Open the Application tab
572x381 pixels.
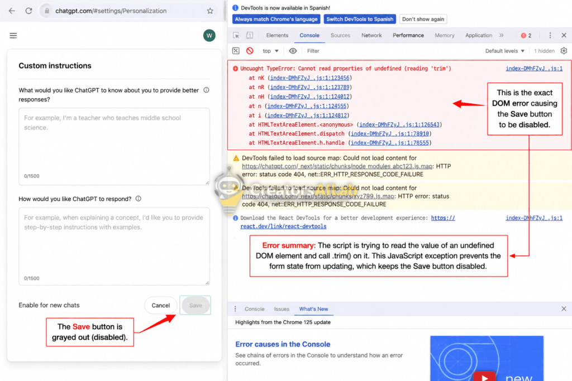(479, 35)
